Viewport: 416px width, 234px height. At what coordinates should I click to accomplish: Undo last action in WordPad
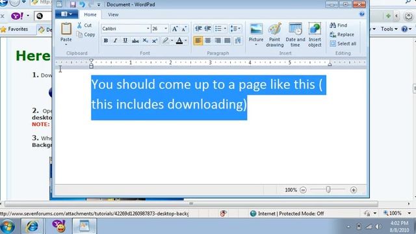(82, 5)
